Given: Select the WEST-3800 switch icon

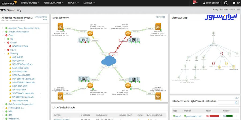Looking at the screenshot, I should (x=61, y=96).
